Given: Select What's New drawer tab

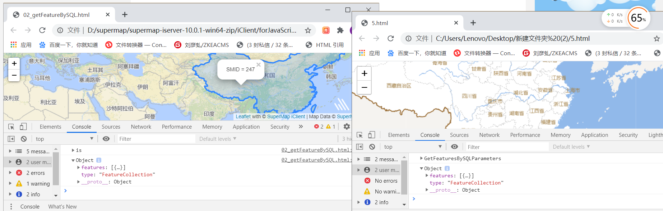Looking at the screenshot, I should pos(62,206).
